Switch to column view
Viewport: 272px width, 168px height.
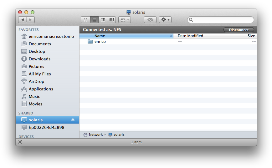(x=103, y=20)
